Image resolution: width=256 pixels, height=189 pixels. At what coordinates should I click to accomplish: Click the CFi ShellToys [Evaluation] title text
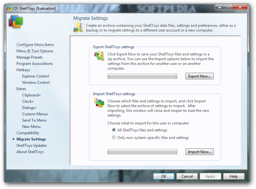click(34, 9)
